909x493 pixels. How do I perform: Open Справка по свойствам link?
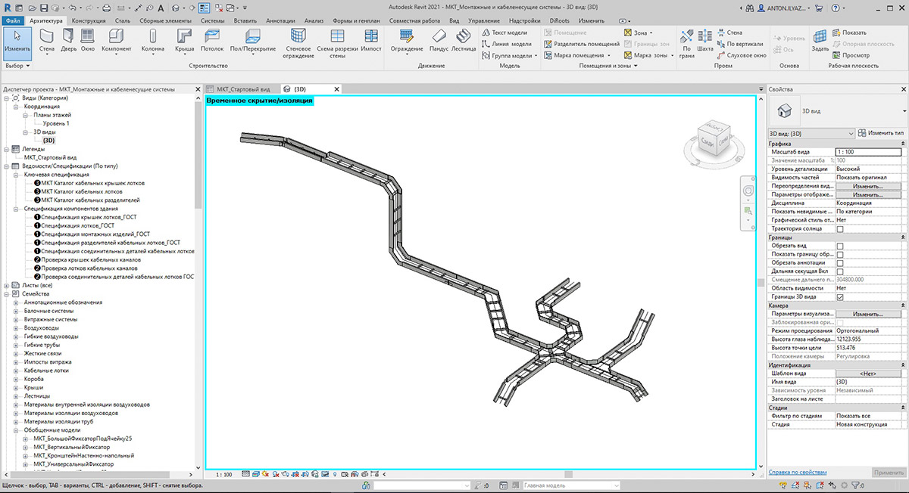pyautogui.click(x=798, y=472)
